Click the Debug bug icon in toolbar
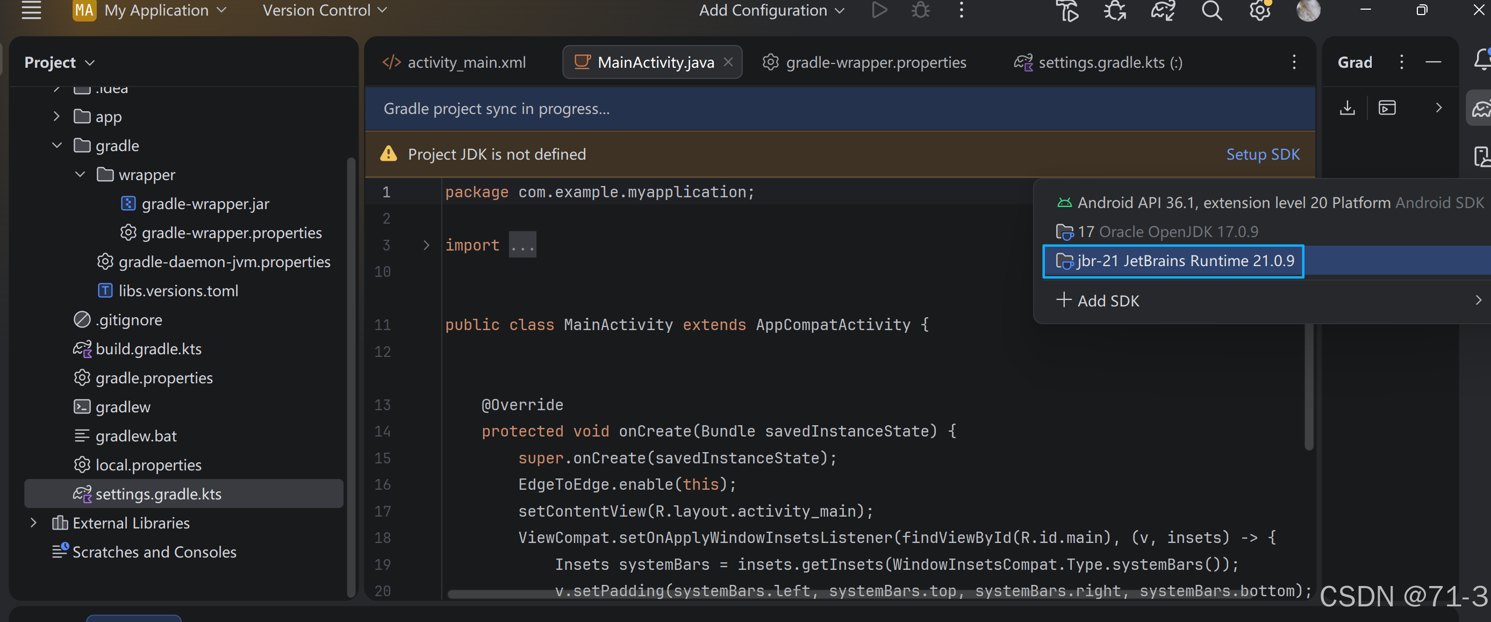The width and height of the screenshot is (1491, 622). (x=920, y=10)
